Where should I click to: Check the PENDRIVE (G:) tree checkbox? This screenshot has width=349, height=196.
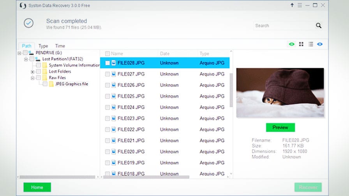click(25, 52)
